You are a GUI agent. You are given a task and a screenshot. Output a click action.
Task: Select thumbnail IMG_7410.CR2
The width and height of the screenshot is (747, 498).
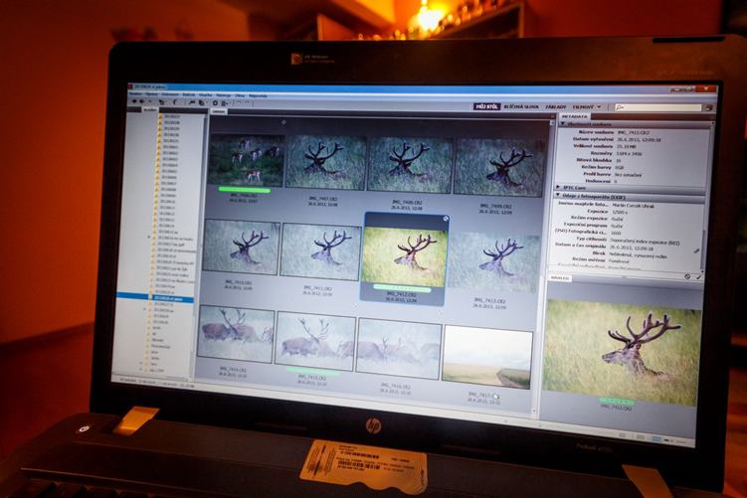[241, 248]
